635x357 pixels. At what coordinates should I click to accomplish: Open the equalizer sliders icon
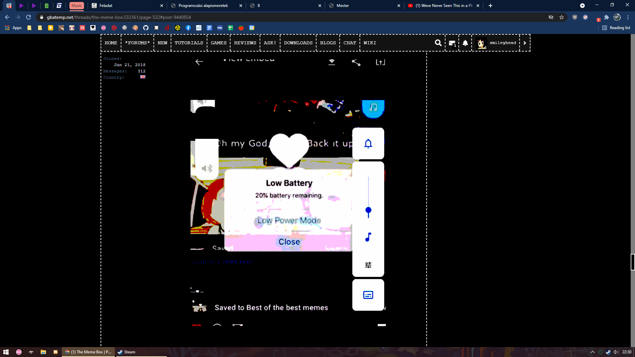tap(368, 265)
